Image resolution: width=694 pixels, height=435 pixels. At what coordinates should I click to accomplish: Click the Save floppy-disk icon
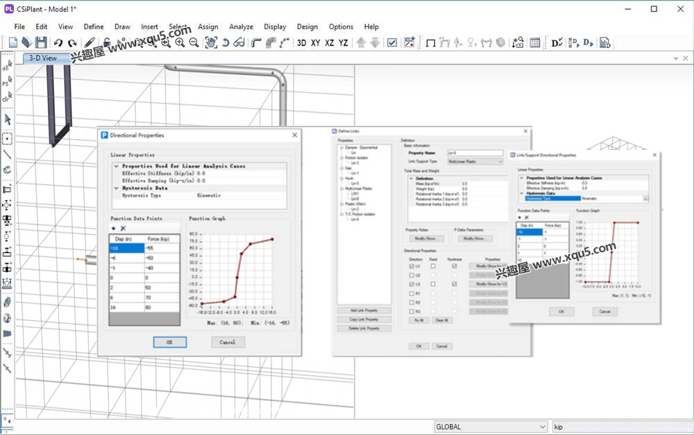(x=41, y=42)
